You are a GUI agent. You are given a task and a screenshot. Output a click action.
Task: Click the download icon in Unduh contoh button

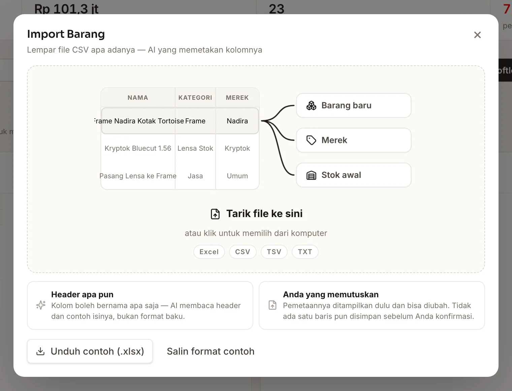(x=40, y=351)
